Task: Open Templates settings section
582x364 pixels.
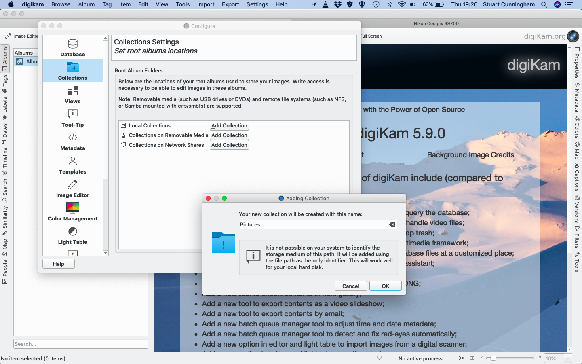Action: click(73, 165)
